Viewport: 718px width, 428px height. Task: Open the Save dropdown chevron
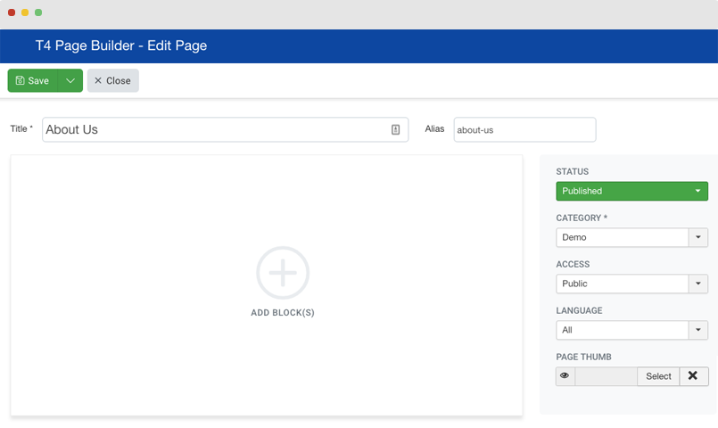tap(70, 80)
